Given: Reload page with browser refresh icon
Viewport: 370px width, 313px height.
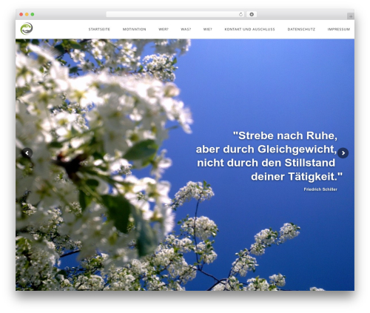Looking at the screenshot, I should pyautogui.click(x=240, y=14).
